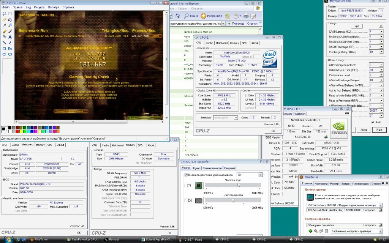Toggle 'Включить разгон на уровне драйвера' checkbox
This screenshot has height=243, width=389.
pos(186,175)
